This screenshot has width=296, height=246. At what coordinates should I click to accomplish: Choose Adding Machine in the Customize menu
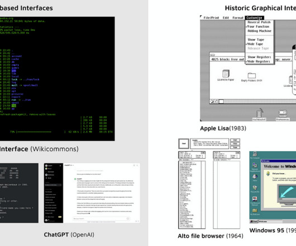click(x=259, y=31)
